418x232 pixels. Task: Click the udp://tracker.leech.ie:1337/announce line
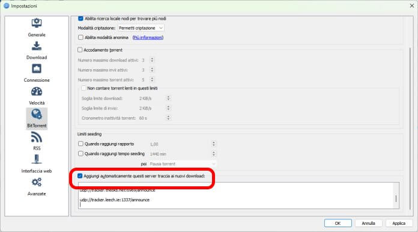pyautogui.click(x=115, y=200)
